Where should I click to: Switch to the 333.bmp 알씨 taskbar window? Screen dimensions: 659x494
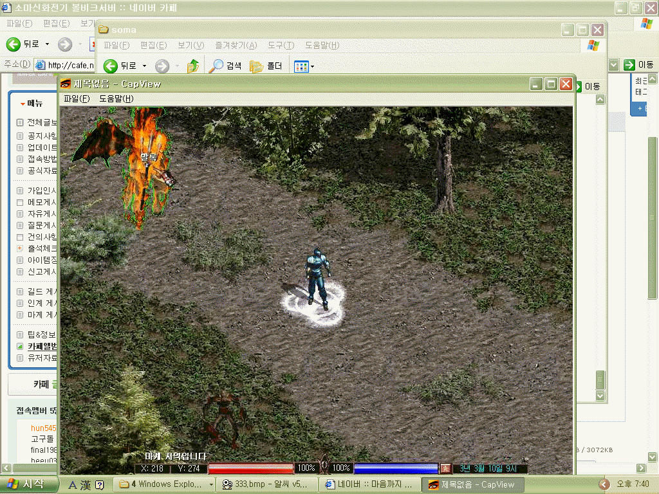pos(267,484)
